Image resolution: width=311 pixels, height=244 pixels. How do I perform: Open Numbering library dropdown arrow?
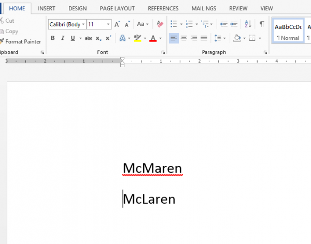tap(197, 24)
